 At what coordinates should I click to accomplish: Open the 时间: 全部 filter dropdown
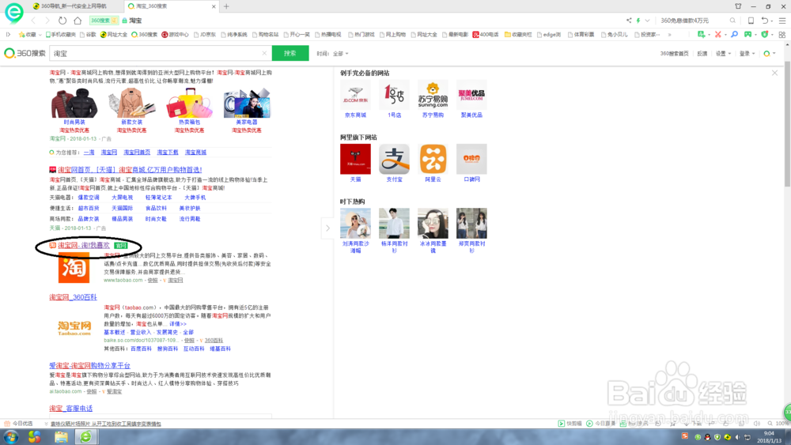coord(332,54)
